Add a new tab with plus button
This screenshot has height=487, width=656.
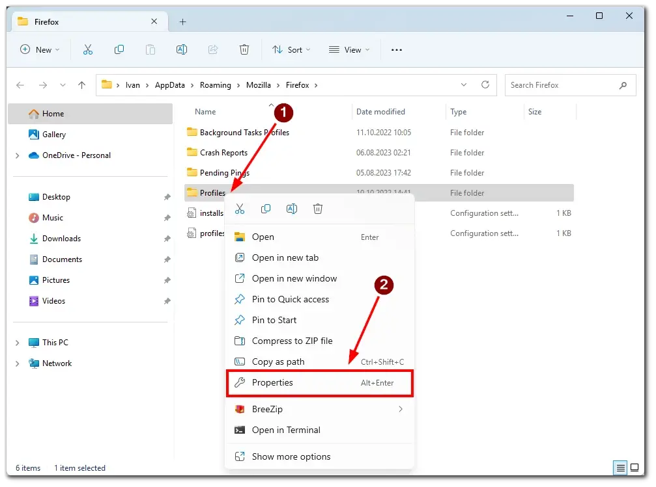pos(183,21)
